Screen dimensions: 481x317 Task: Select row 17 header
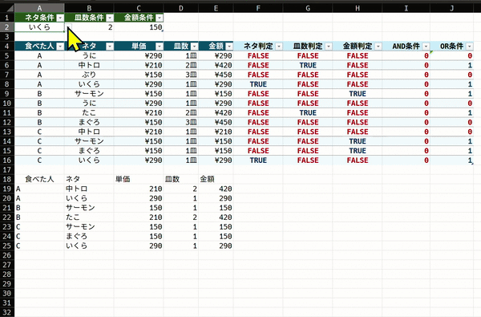7,170
